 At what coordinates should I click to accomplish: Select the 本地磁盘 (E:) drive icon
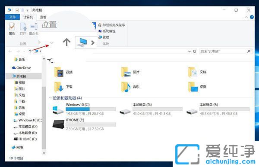pyautogui.click(x=192, y=112)
